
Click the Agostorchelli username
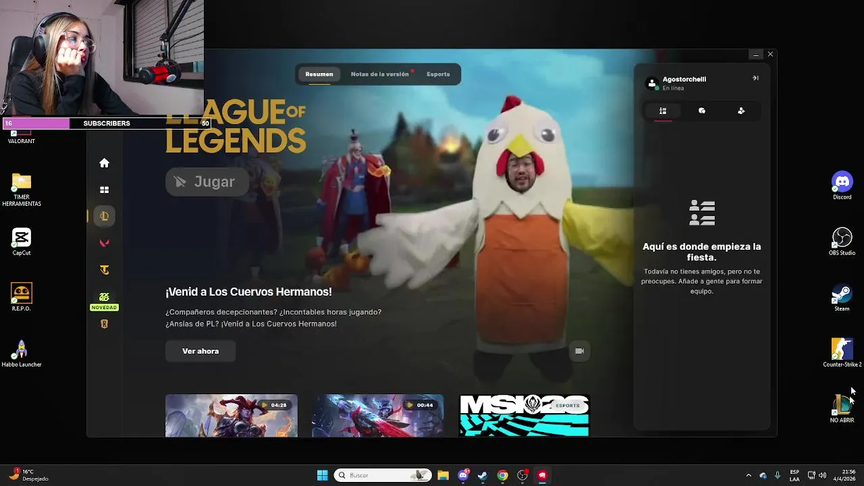(684, 79)
